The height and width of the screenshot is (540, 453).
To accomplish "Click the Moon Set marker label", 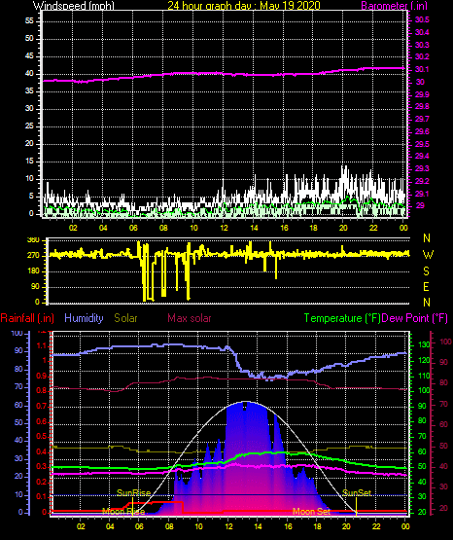I will pyautogui.click(x=311, y=512).
